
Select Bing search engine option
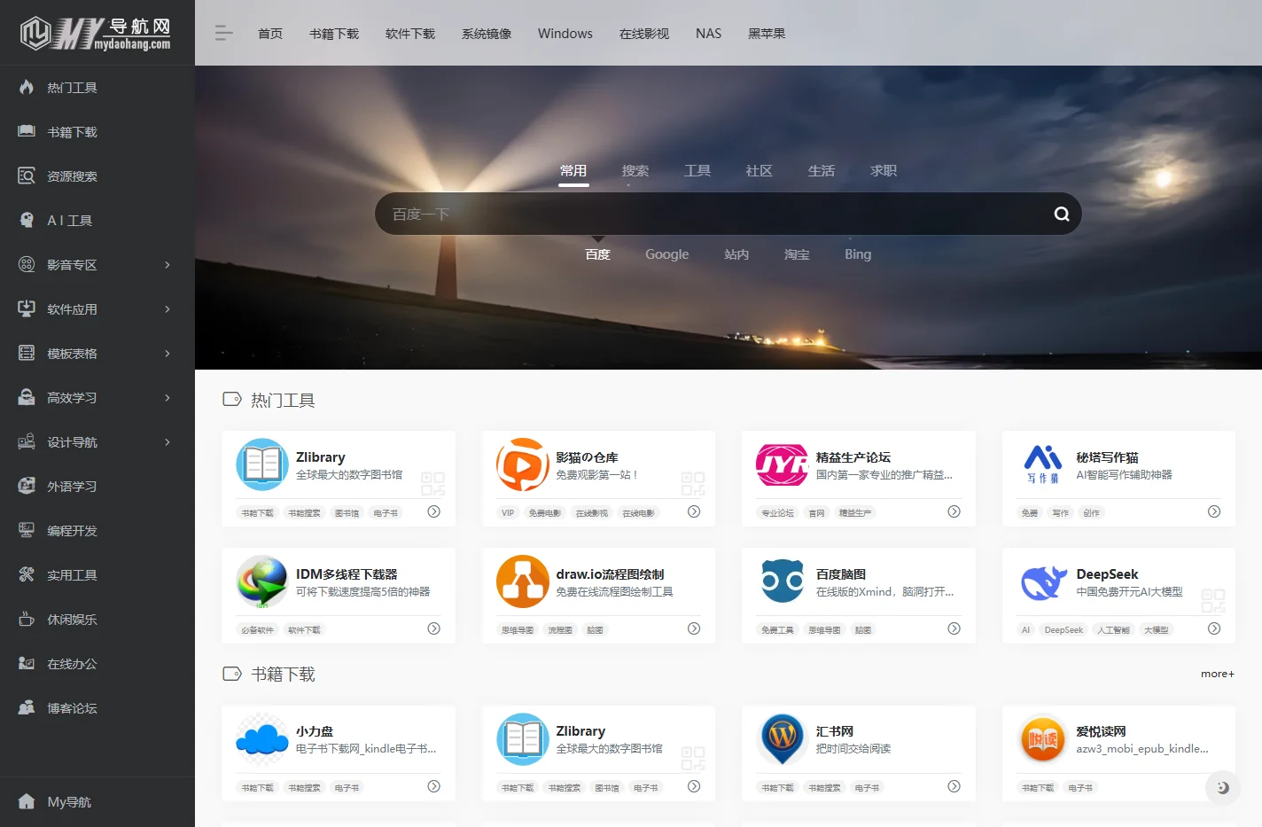click(x=858, y=254)
